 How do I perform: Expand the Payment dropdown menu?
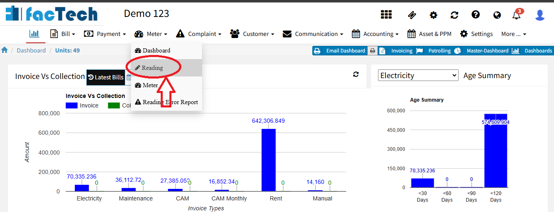105,34
